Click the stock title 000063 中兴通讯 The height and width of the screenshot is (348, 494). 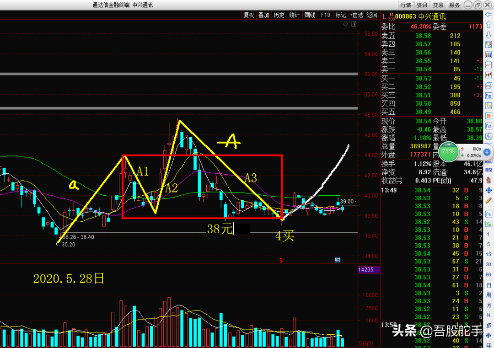[x=420, y=16]
